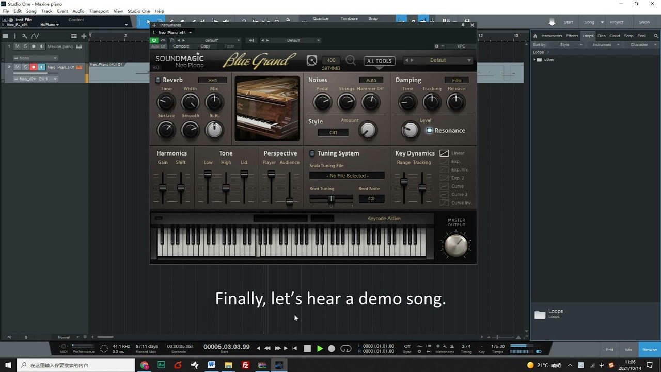Open the SoundMagic Default preset dropdown
The height and width of the screenshot is (372, 661).
coord(438,60)
